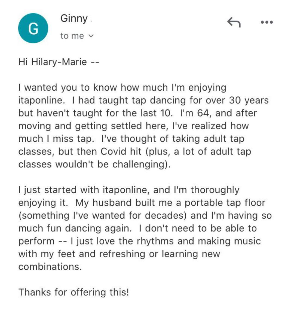
Task: Click the name "Hilary-Marie" in the greeting
Action: click(59, 62)
